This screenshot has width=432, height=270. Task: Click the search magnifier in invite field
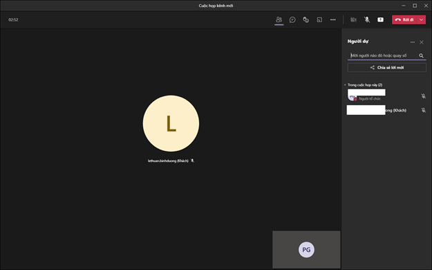click(x=421, y=55)
